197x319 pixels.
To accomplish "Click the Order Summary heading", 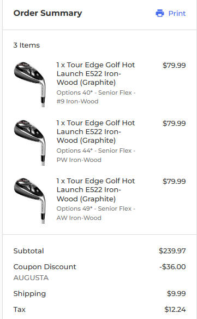I will click(x=47, y=13).
